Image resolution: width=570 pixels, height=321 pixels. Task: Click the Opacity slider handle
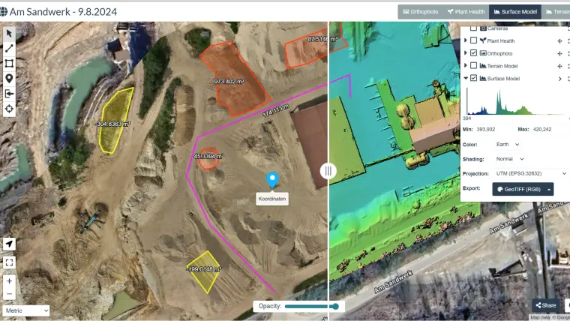click(x=335, y=307)
